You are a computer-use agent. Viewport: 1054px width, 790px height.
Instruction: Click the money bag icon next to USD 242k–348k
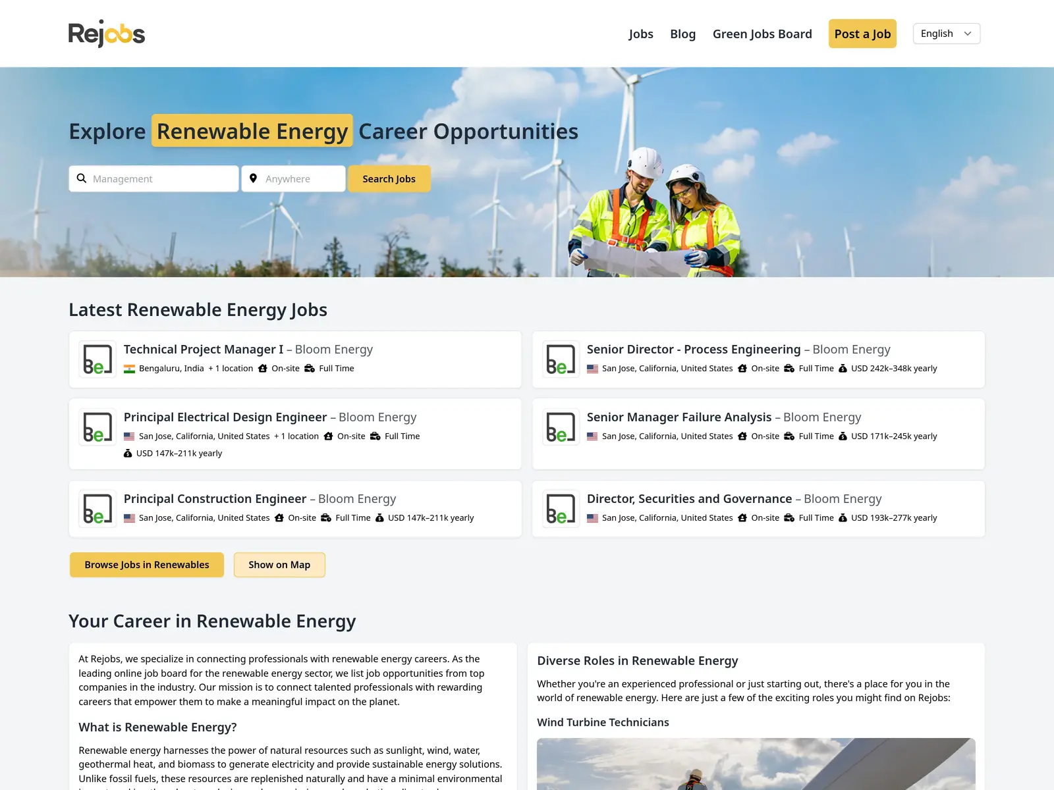click(843, 369)
